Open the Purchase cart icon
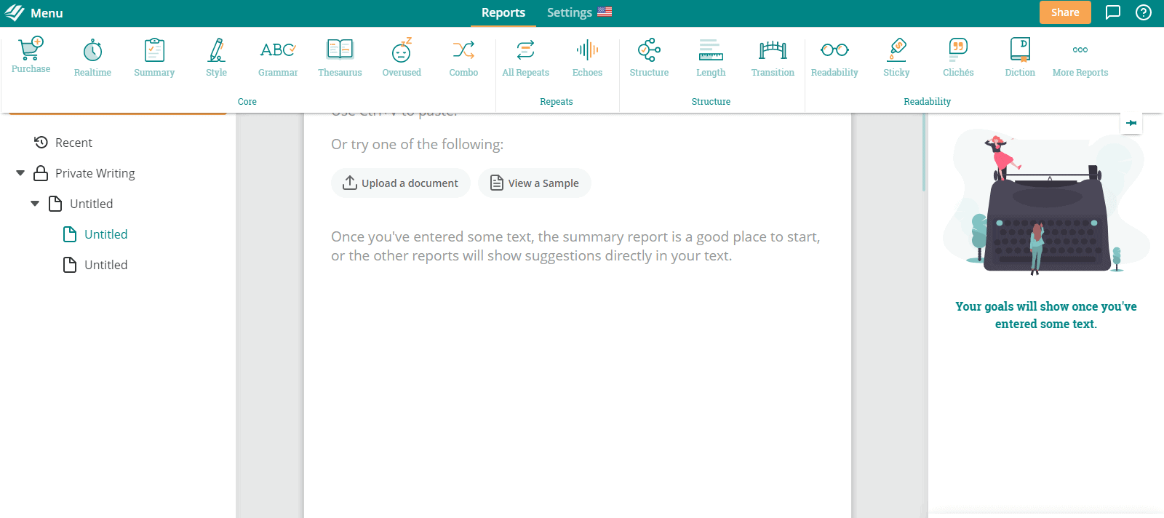 [31, 55]
